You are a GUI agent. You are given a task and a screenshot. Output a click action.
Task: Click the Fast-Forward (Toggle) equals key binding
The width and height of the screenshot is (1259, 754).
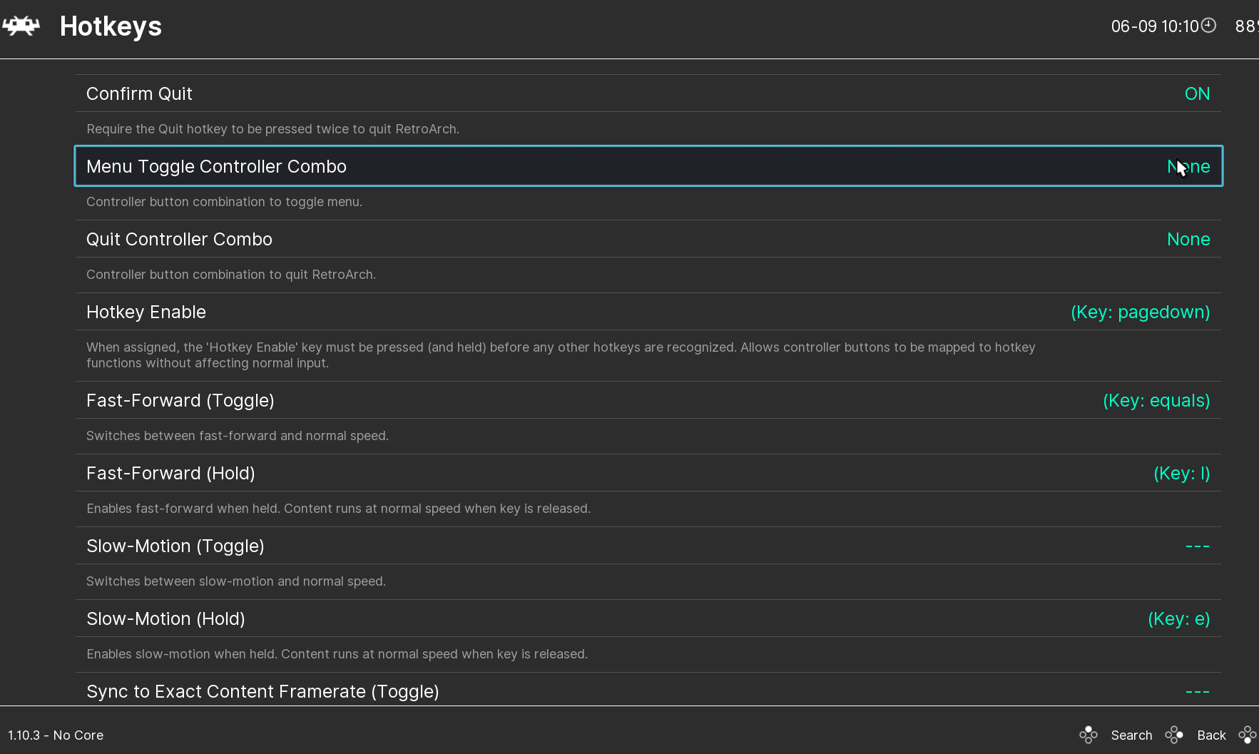pyautogui.click(x=1156, y=400)
